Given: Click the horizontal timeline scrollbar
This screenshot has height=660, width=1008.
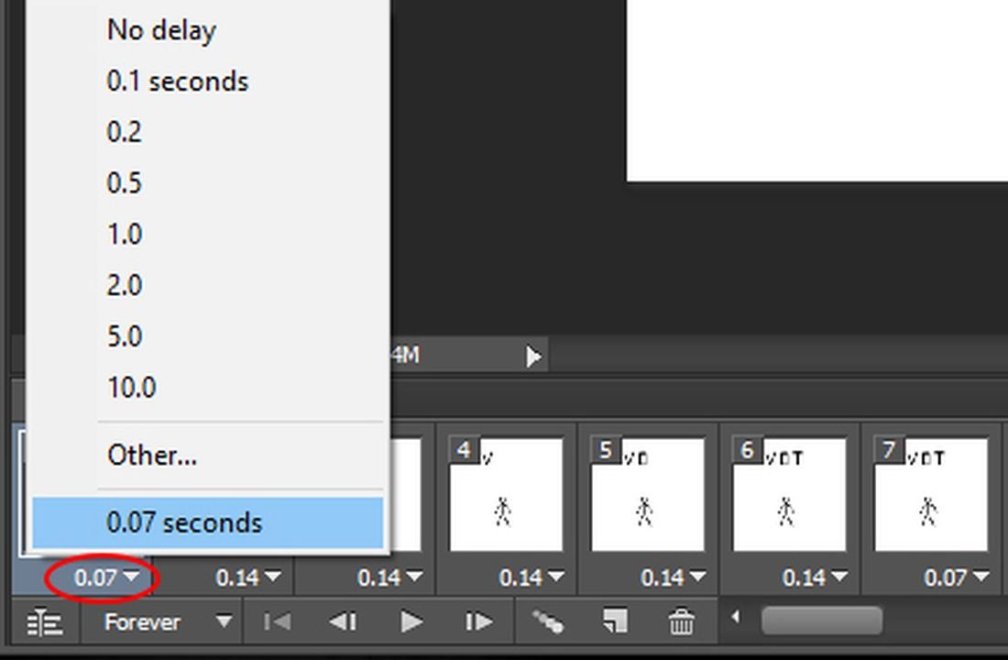Looking at the screenshot, I should click(822, 621).
